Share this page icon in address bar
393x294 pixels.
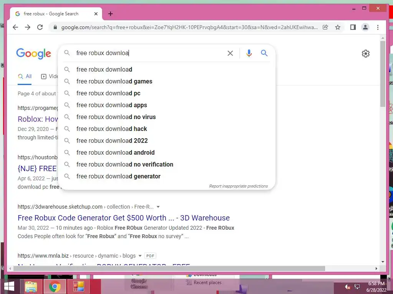325,27
